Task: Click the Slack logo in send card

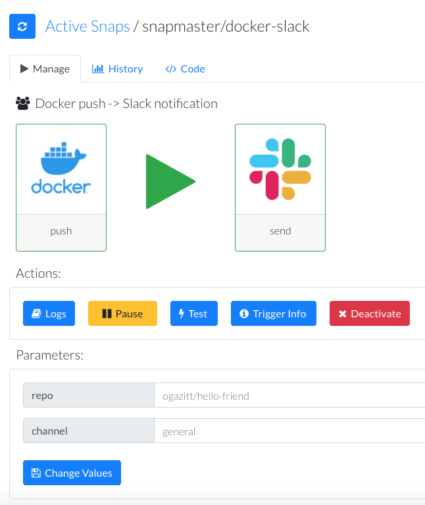Action: (x=280, y=169)
